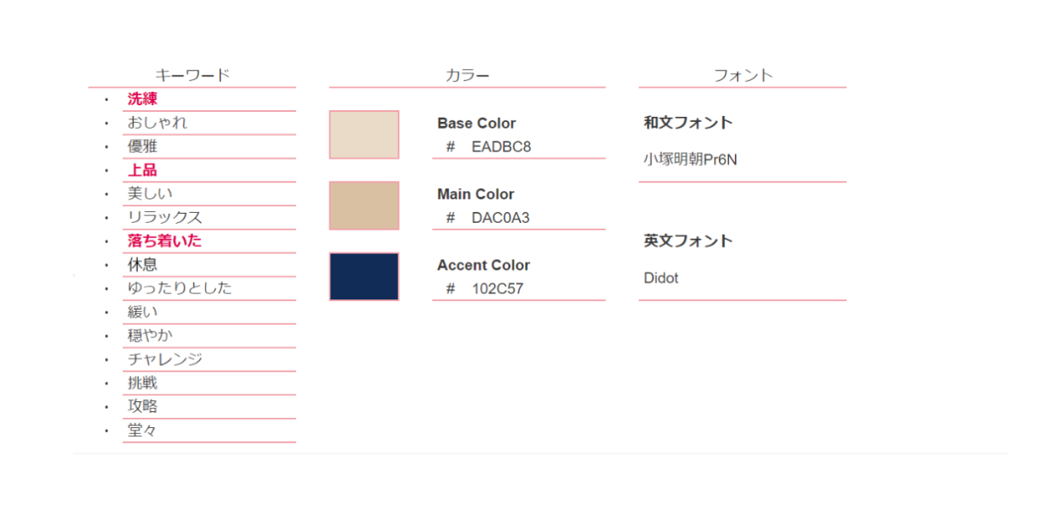Click the keyword チャレンジ

[x=165, y=359]
